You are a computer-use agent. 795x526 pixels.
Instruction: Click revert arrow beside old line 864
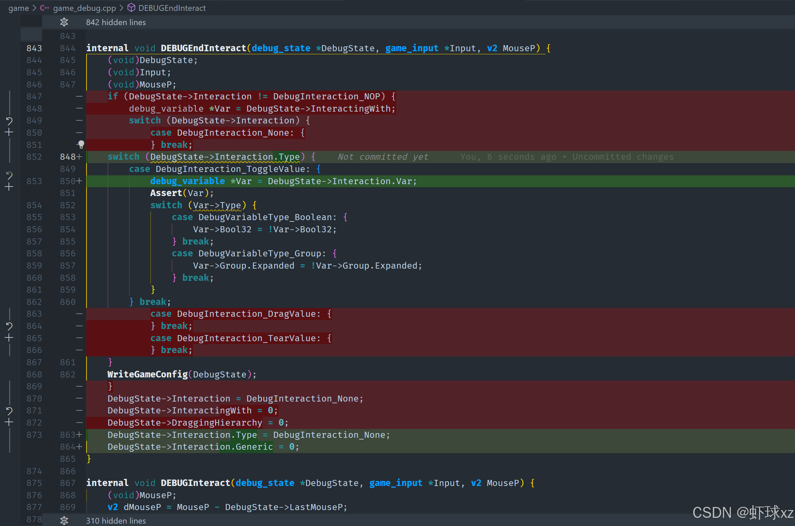point(9,326)
